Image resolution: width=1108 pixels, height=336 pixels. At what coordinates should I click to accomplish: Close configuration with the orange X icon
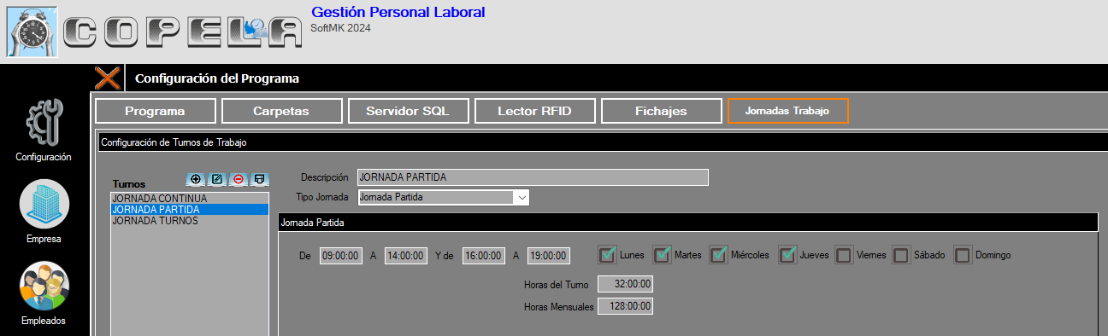tap(108, 78)
